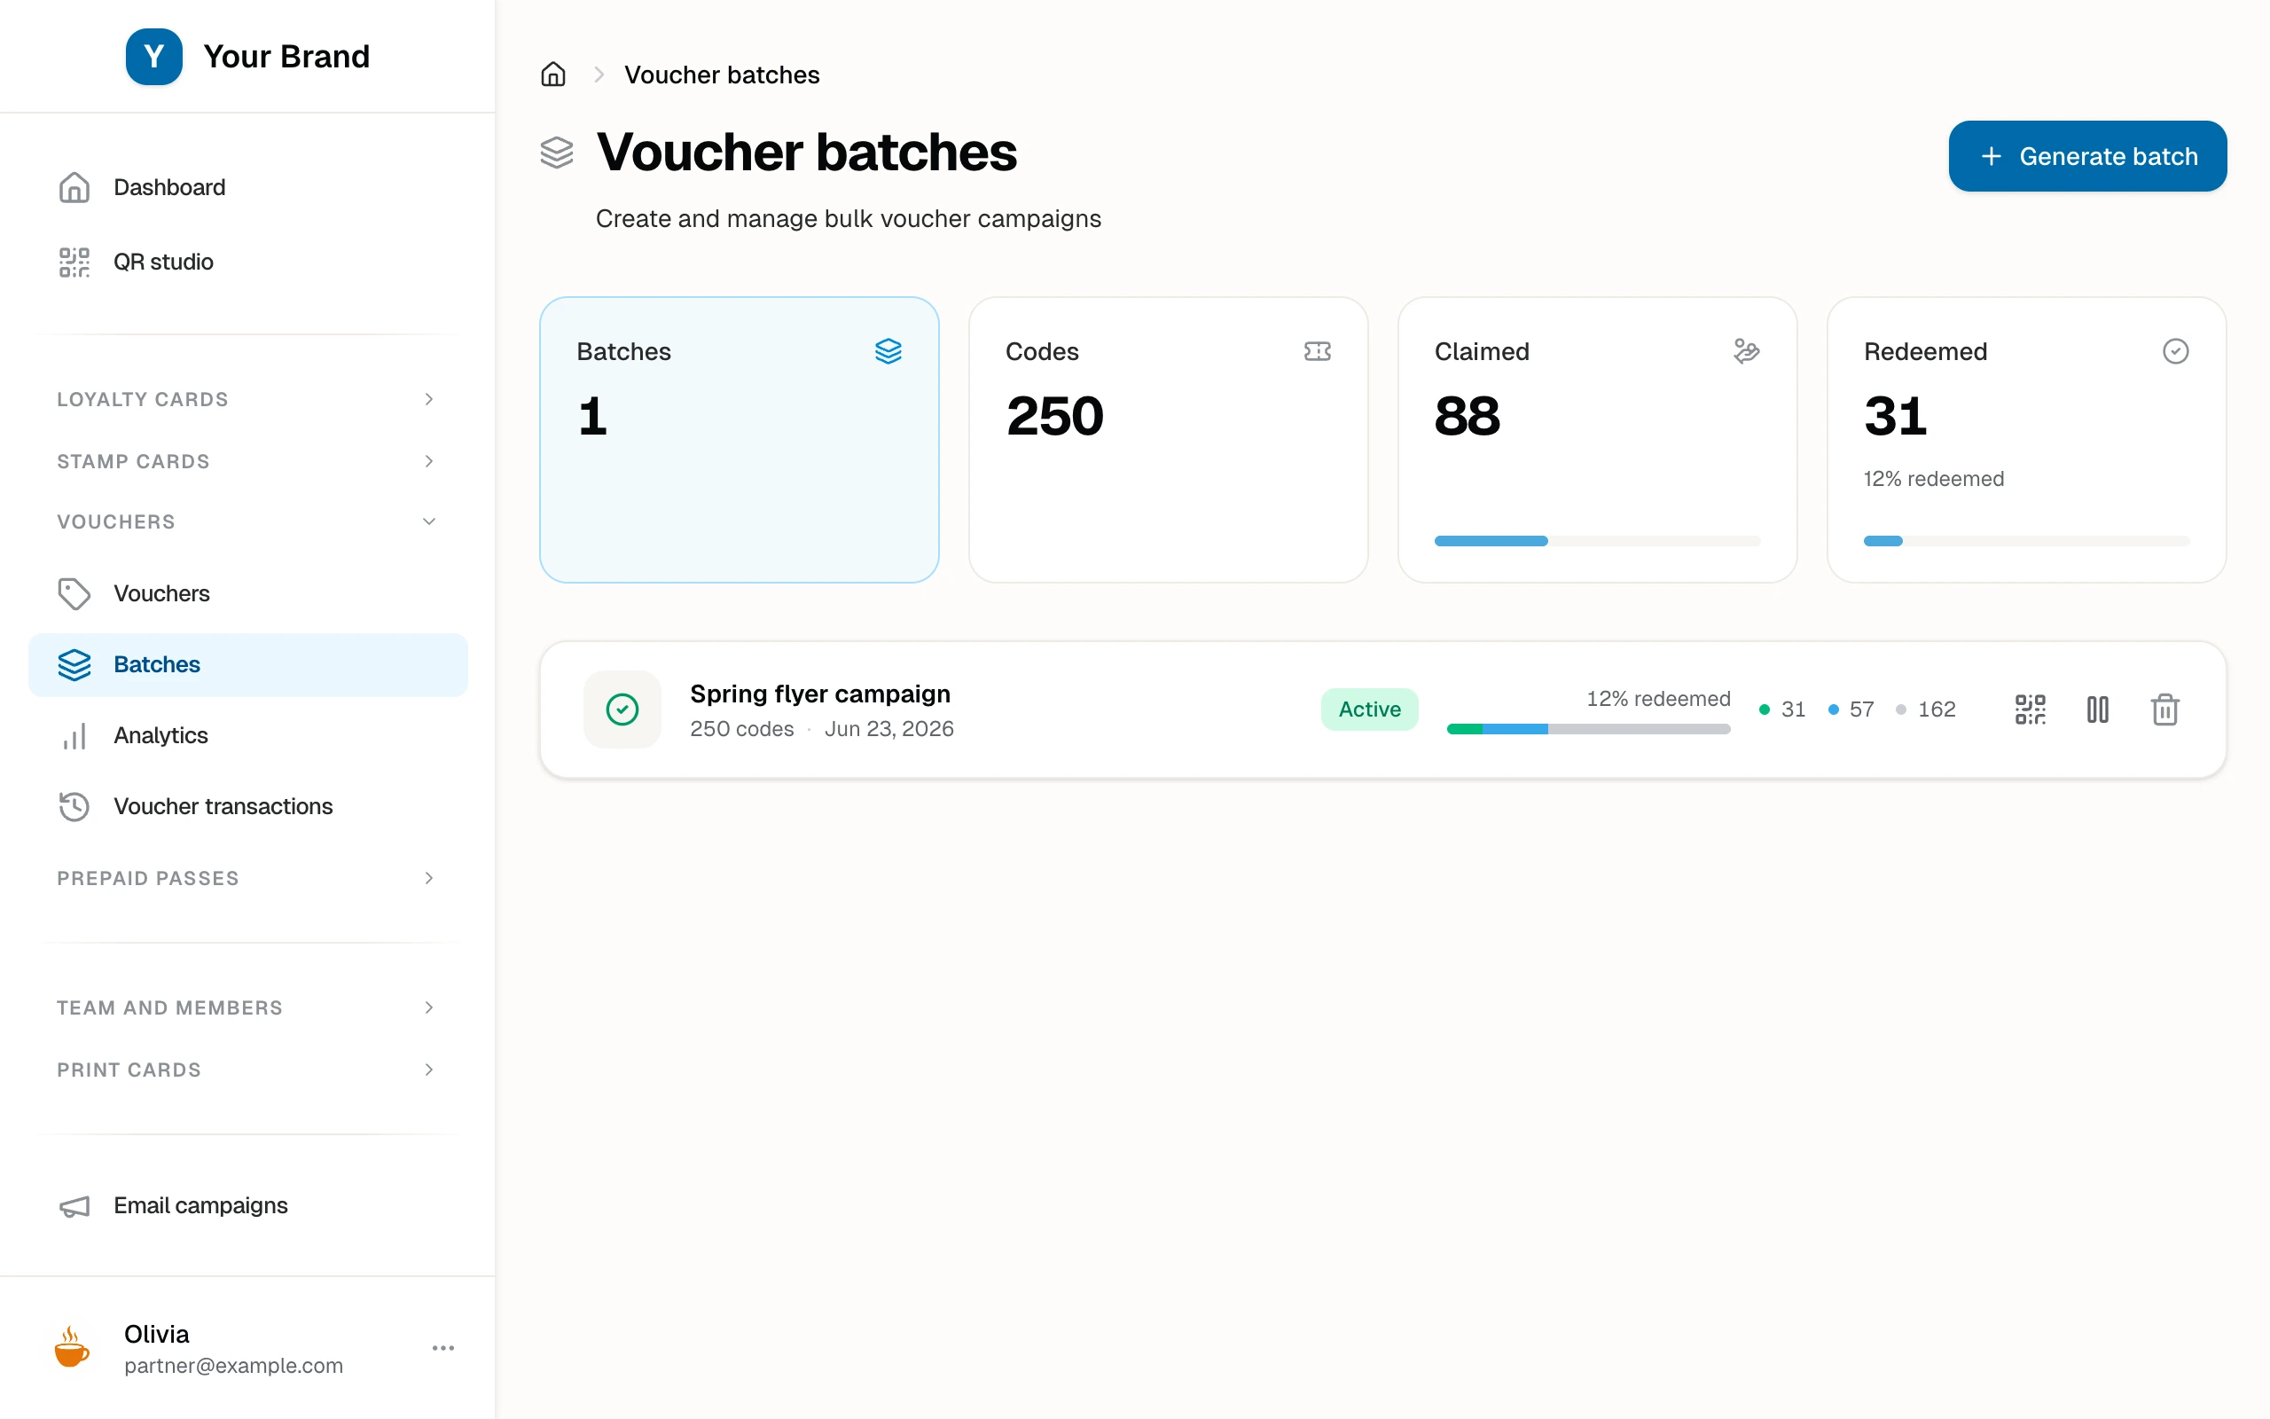Click the partner@example.com email text
Screen dimensions: 2270x1419
pos(233,1366)
